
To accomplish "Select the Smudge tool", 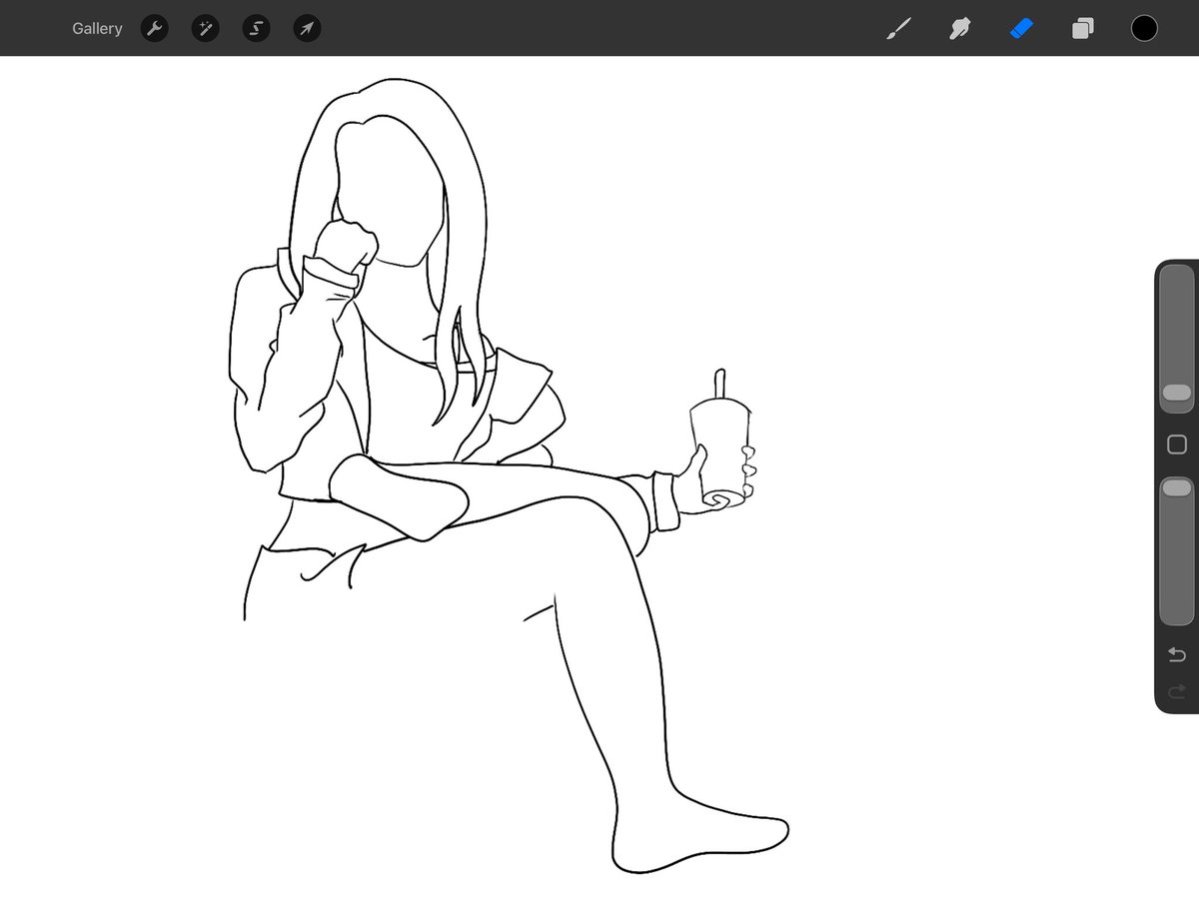I will pos(960,28).
